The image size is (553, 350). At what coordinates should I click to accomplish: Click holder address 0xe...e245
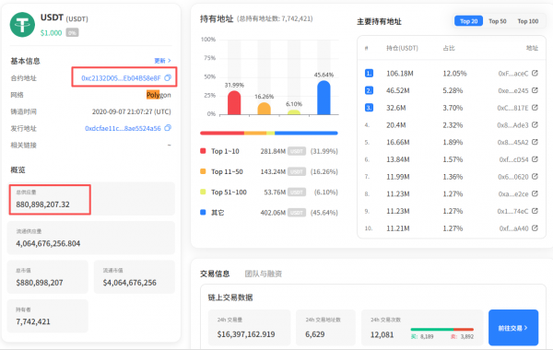pyautogui.click(x=512, y=90)
